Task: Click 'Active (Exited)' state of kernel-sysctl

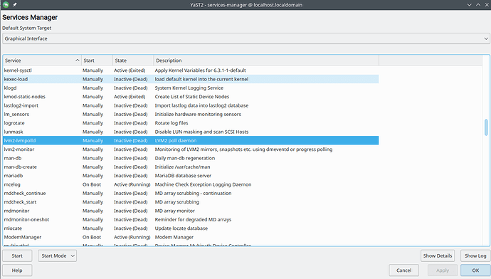Action: (130, 70)
